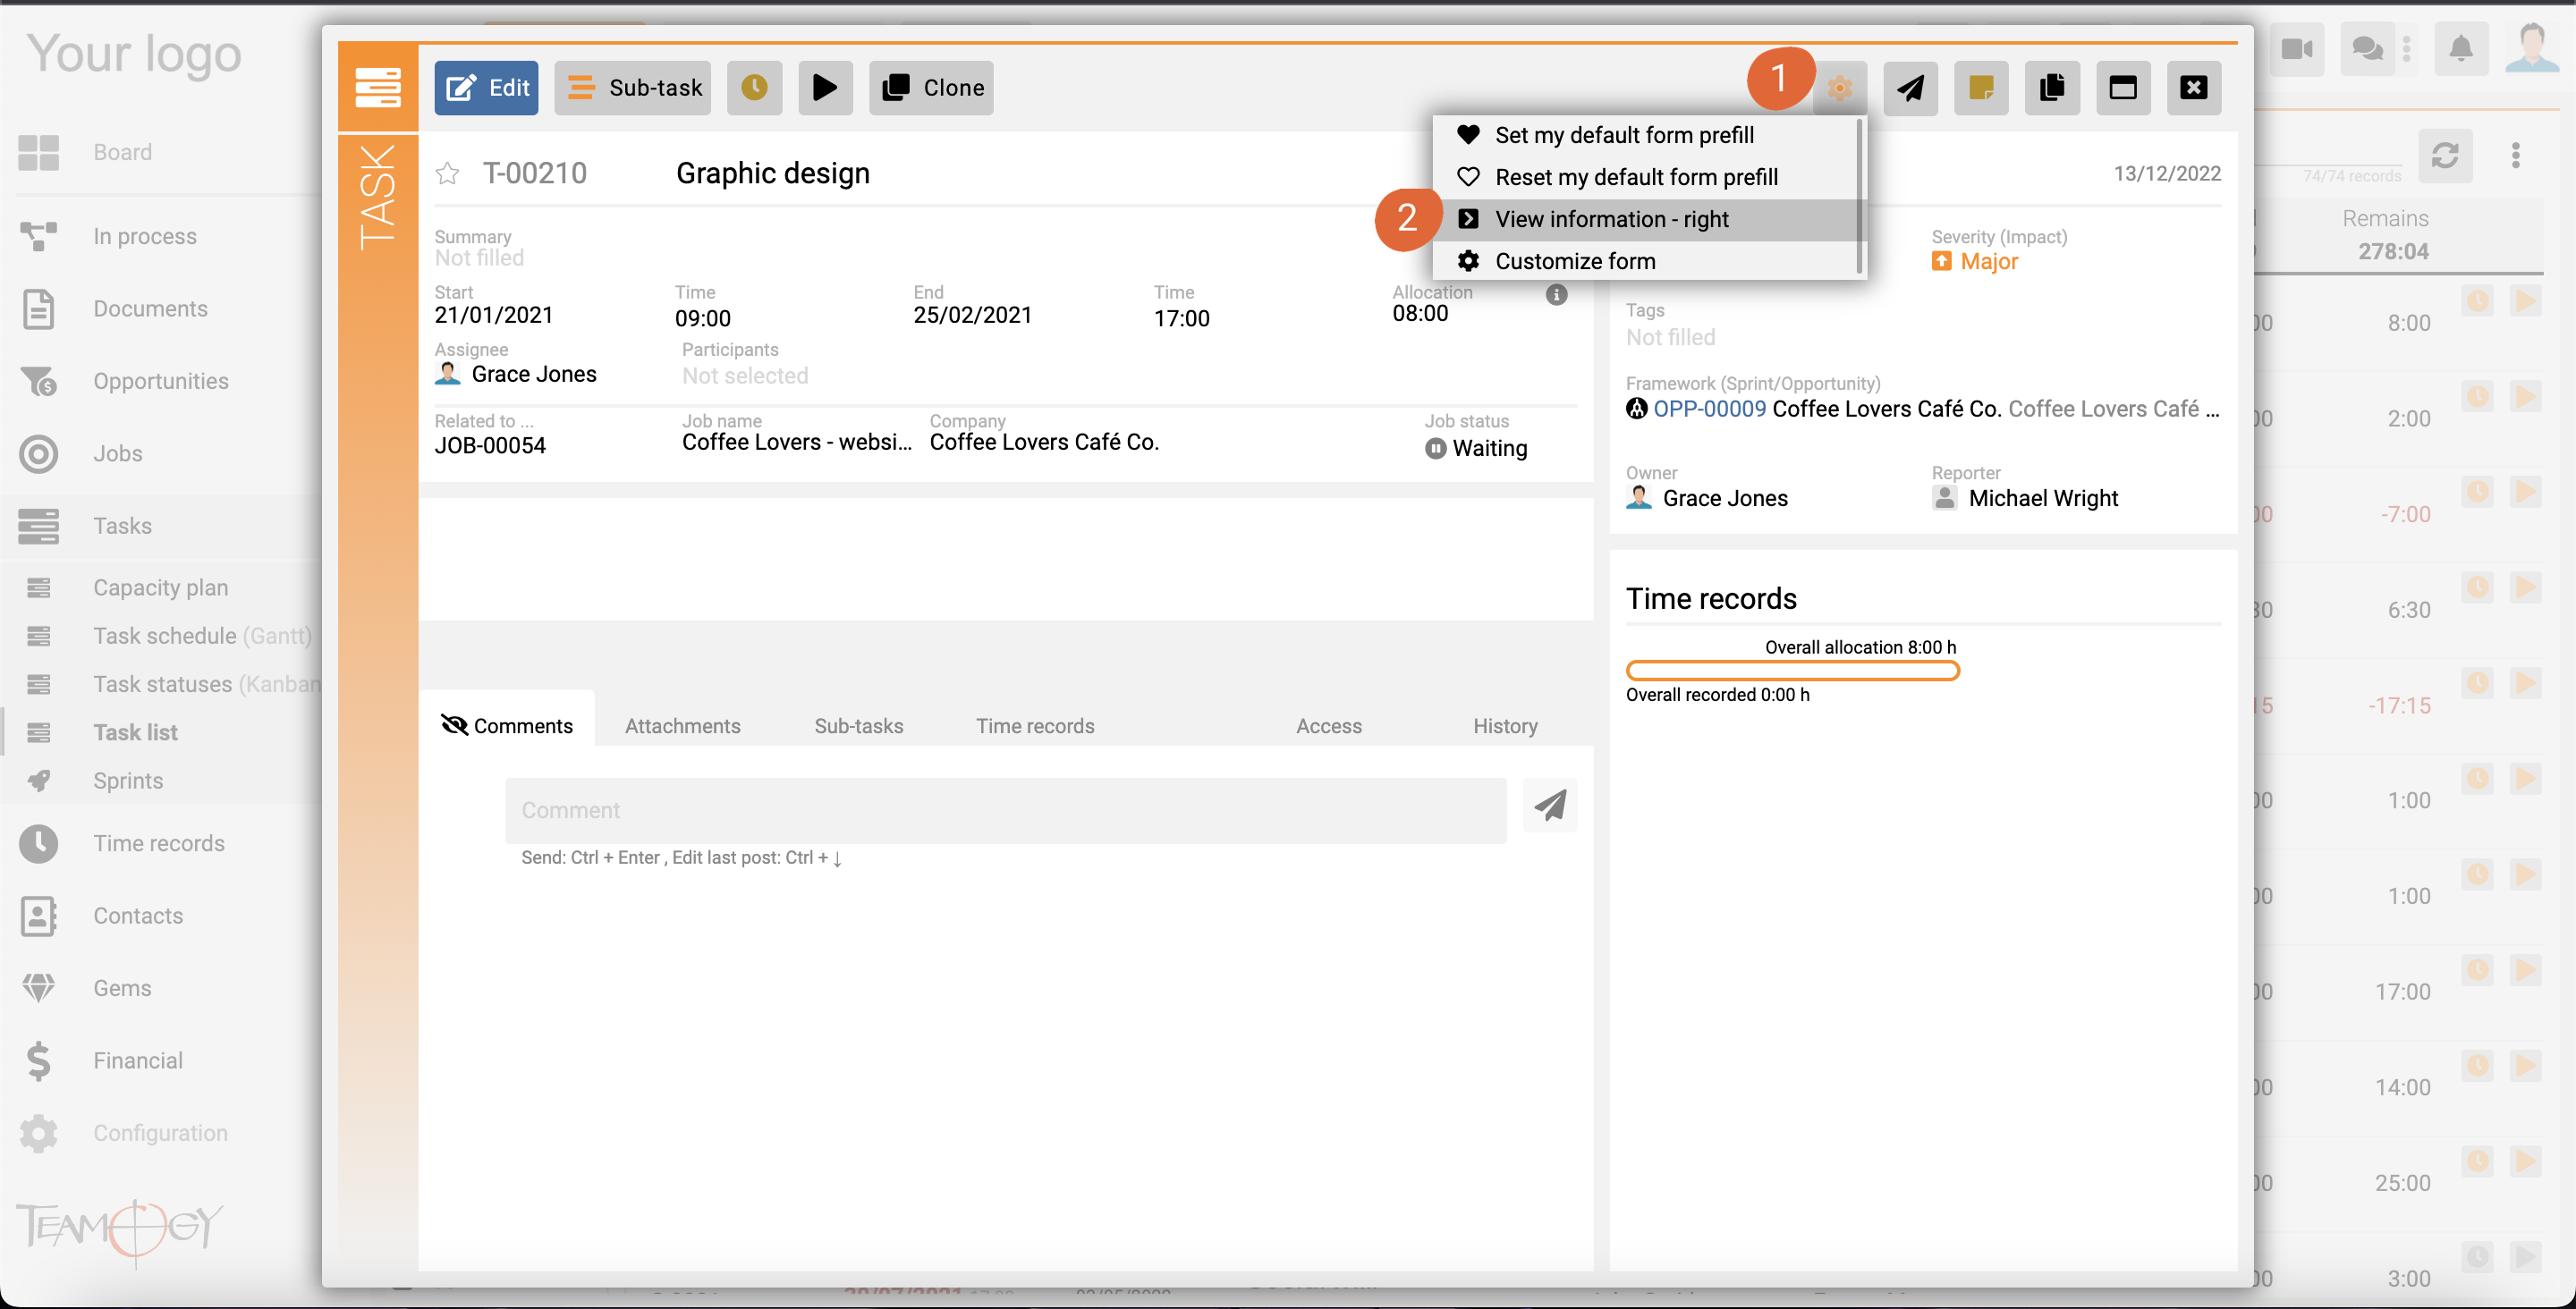Click the Waiting job status

(1477, 448)
